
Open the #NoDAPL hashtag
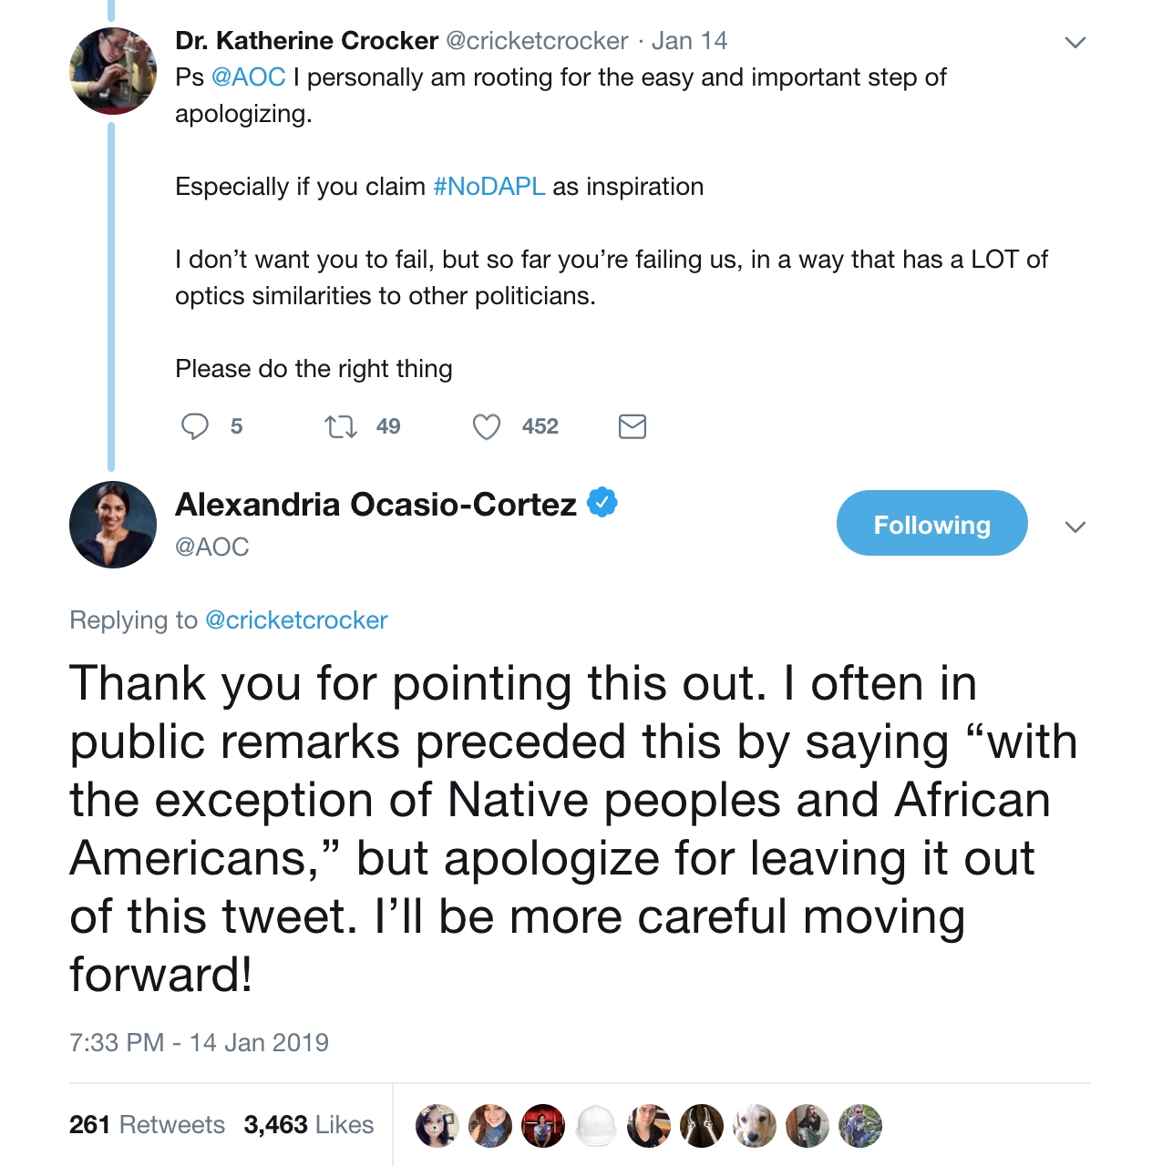point(489,187)
